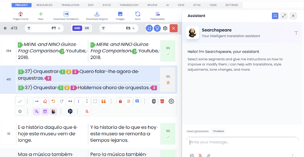Confirm the segment with the green checkmark
This screenshot has width=304, height=157.
[20, 101]
